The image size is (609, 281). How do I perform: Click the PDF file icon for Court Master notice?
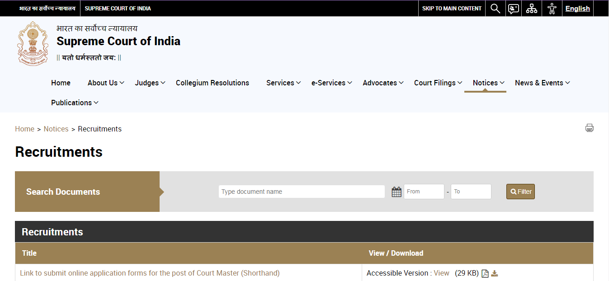pos(485,273)
